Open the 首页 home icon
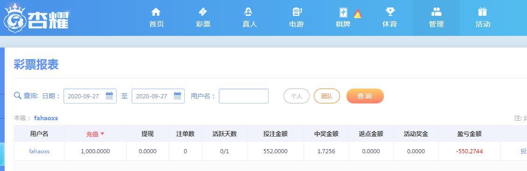The height and width of the screenshot is (171, 527). pyautogui.click(x=156, y=12)
